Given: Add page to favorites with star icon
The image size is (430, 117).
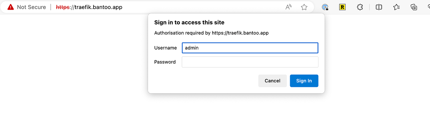Looking at the screenshot, I should tap(304, 7).
